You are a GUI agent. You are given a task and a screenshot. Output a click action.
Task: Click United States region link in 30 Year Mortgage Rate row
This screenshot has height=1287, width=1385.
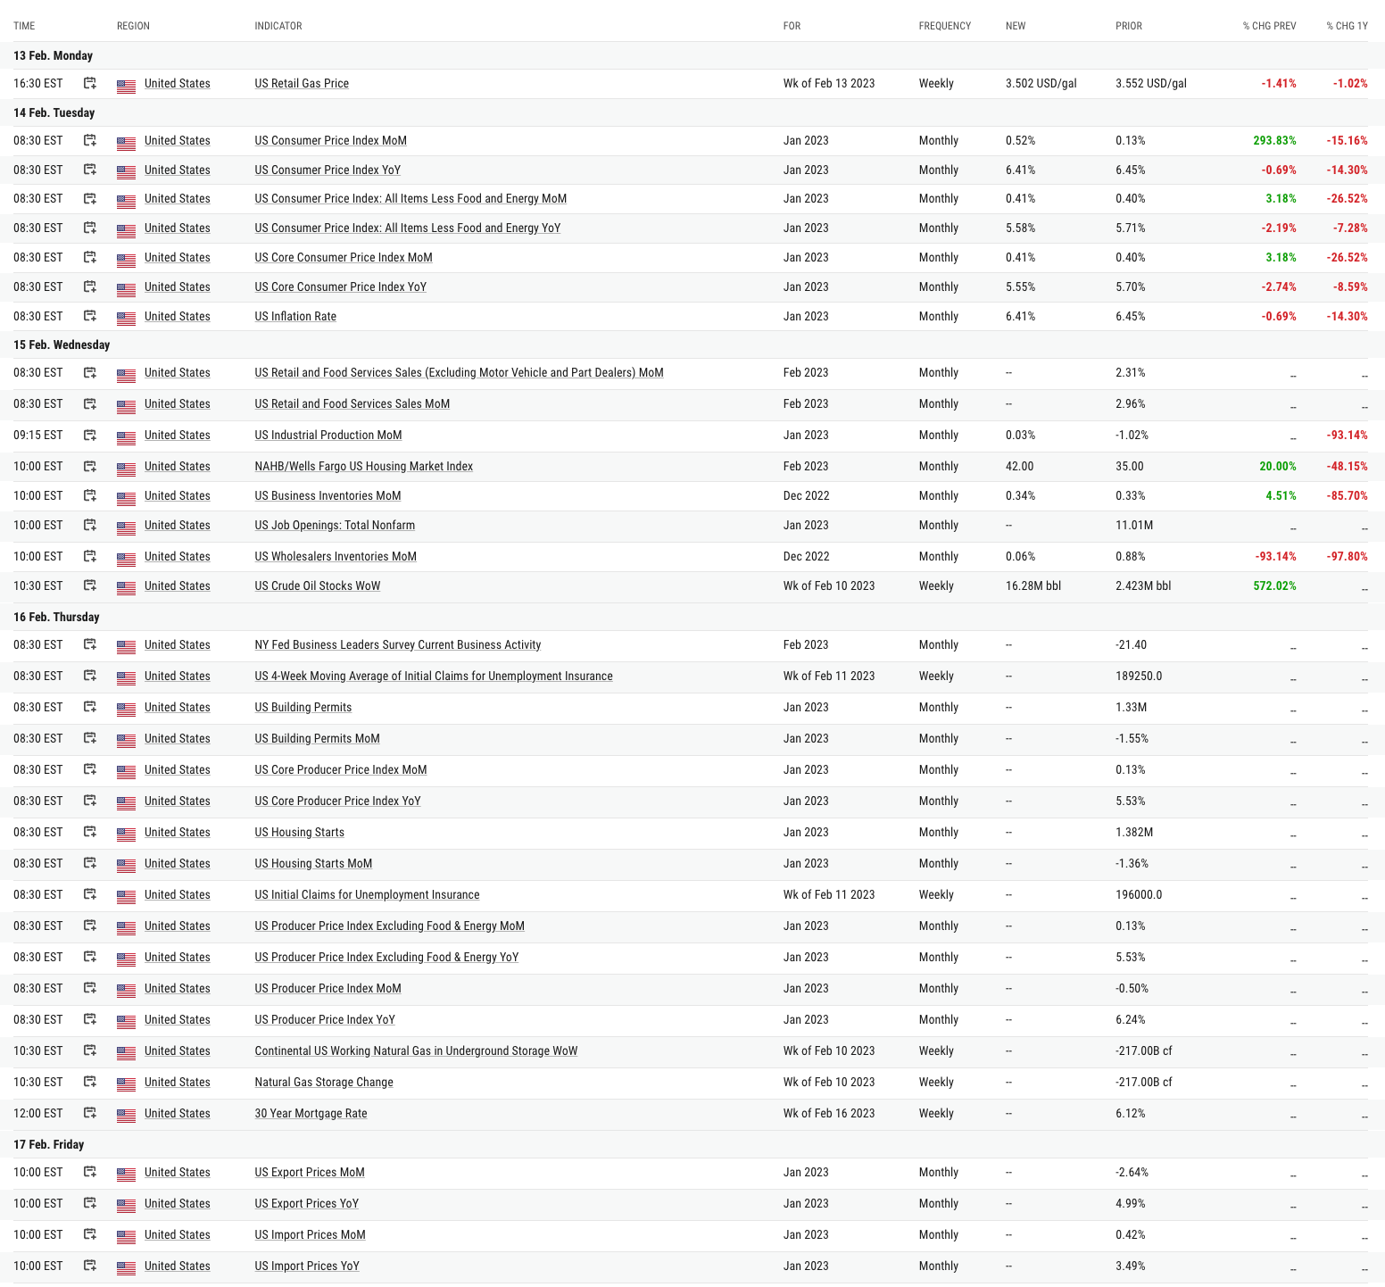[178, 1113]
